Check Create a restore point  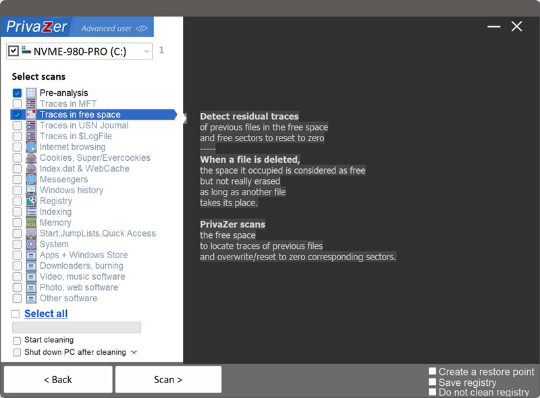433,371
